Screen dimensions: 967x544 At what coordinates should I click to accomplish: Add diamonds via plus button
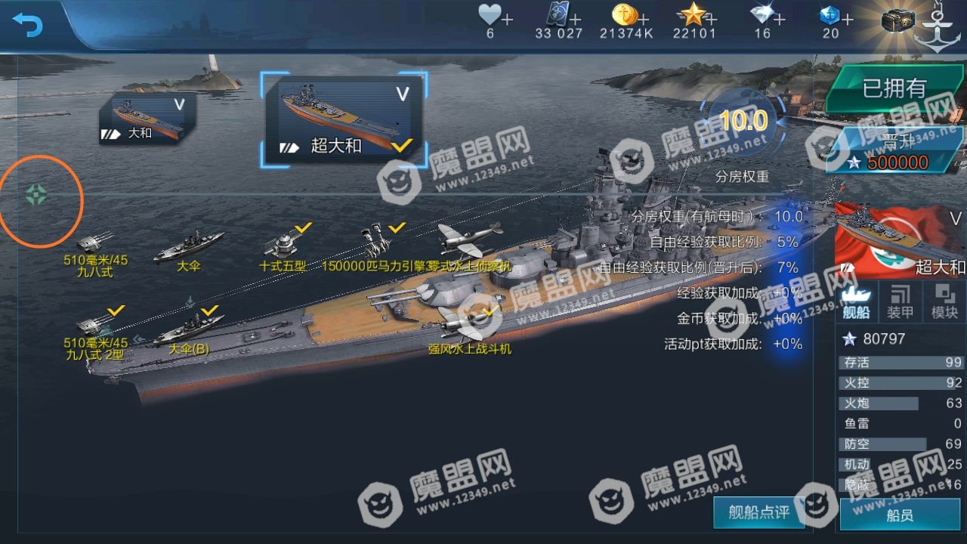[779, 19]
